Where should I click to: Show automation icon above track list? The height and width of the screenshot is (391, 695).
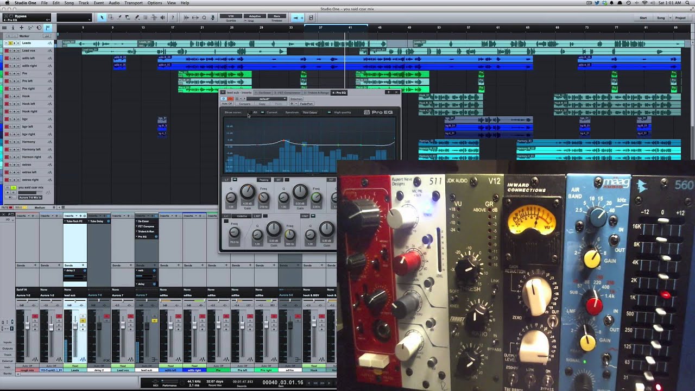pyautogui.click(x=30, y=28)
